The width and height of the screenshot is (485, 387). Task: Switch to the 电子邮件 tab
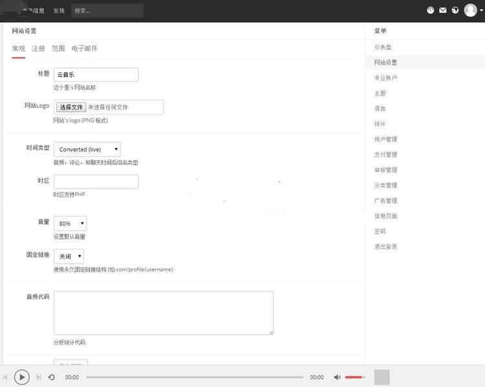[x=85, y=48]
